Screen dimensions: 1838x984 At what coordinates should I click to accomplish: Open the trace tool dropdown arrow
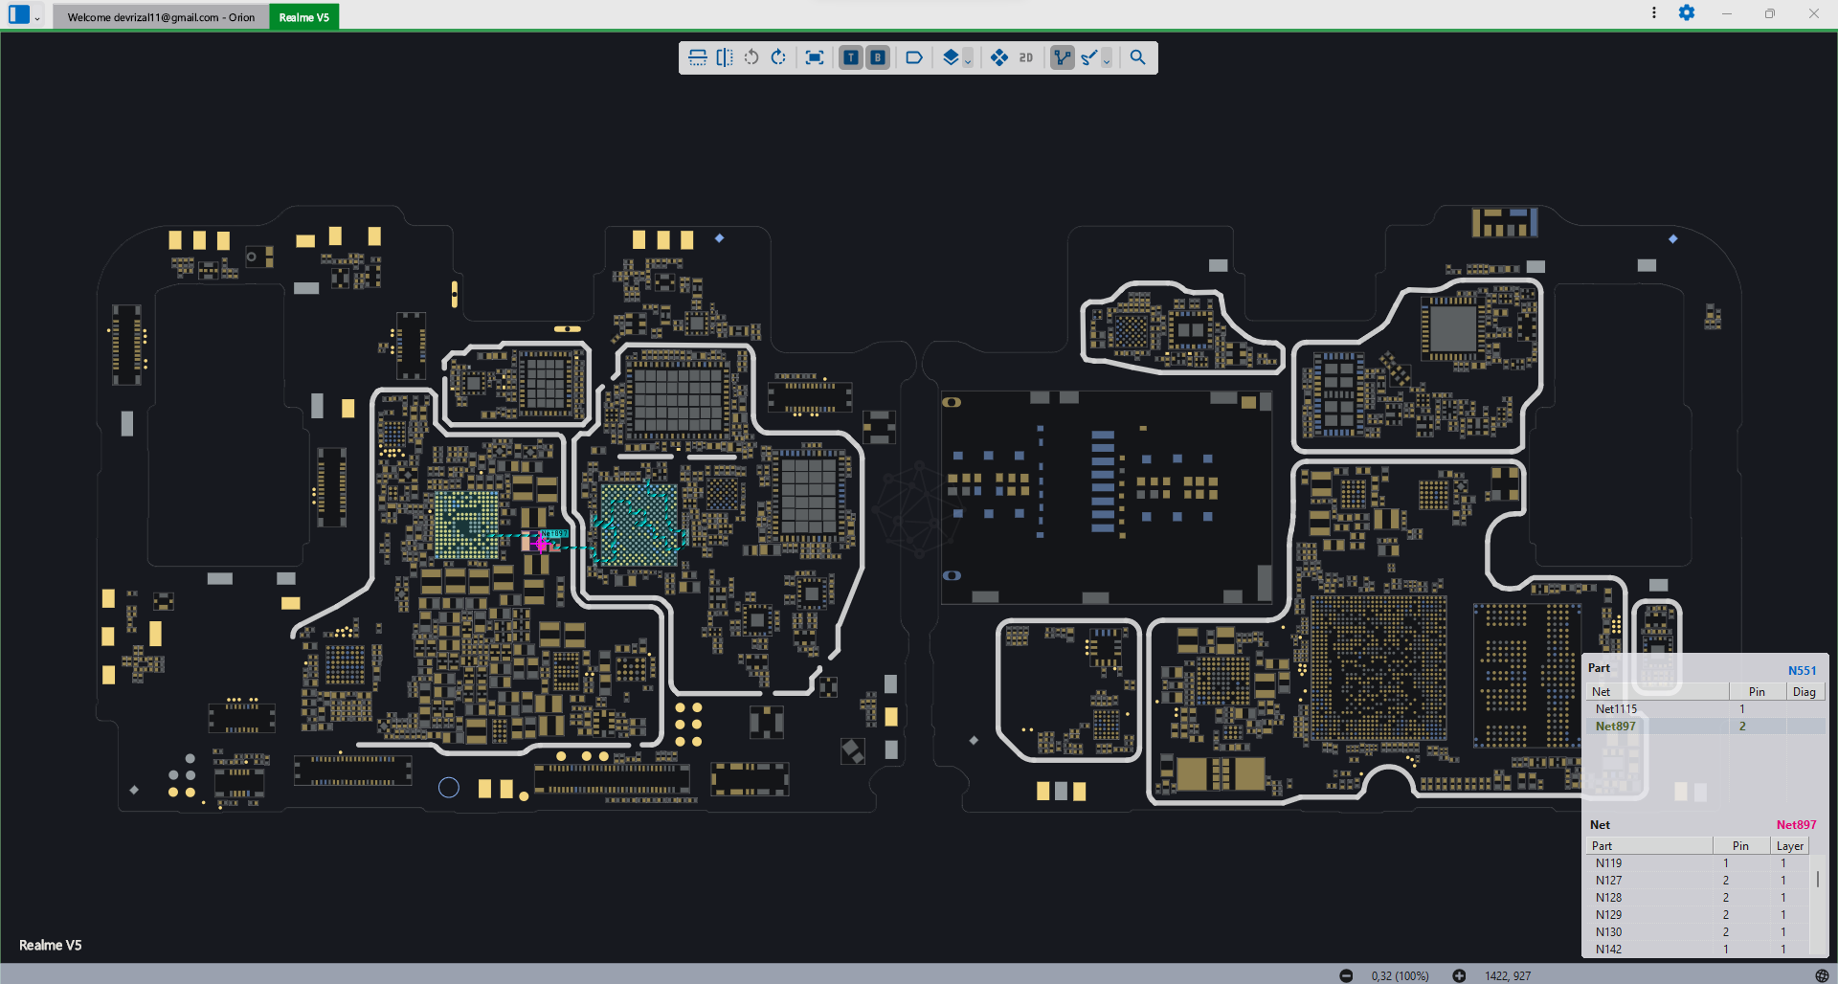coord(1107,60)
